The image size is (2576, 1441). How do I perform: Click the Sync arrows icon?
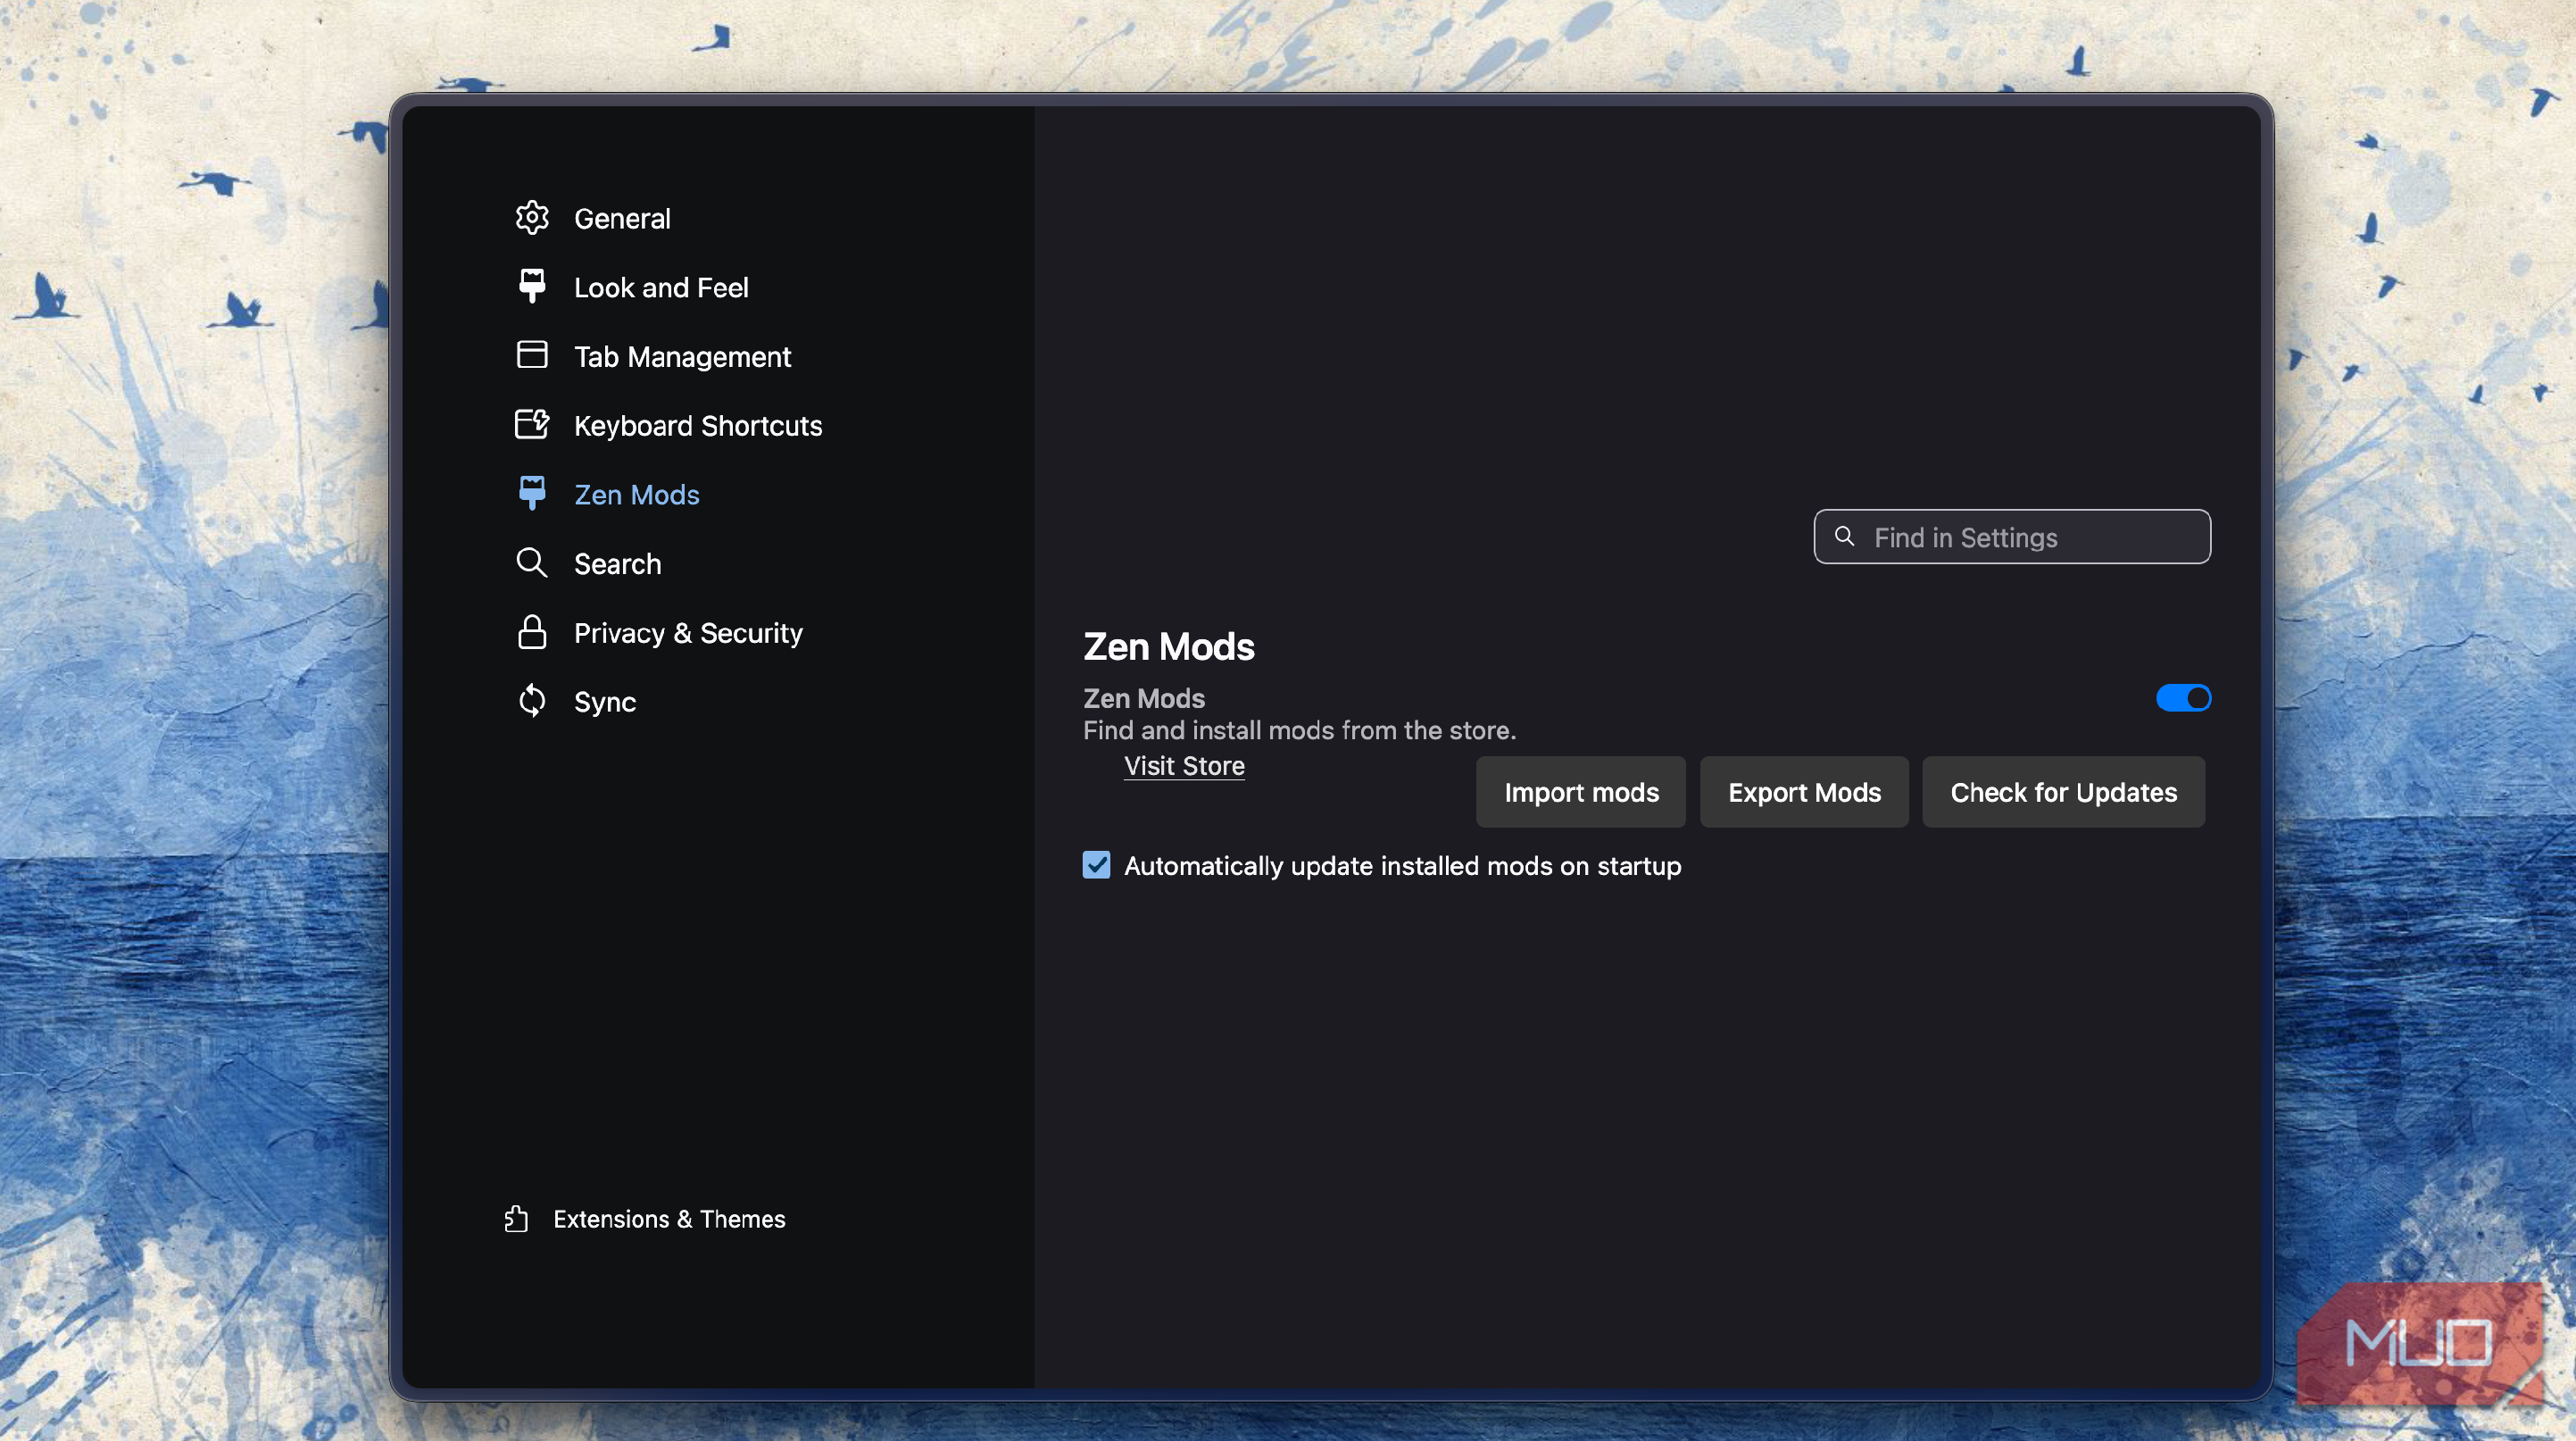pyautogui.click(x=532, y=701)
